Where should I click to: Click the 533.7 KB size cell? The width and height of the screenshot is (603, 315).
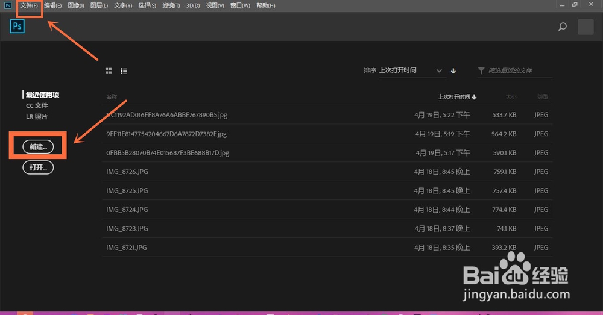504,115
